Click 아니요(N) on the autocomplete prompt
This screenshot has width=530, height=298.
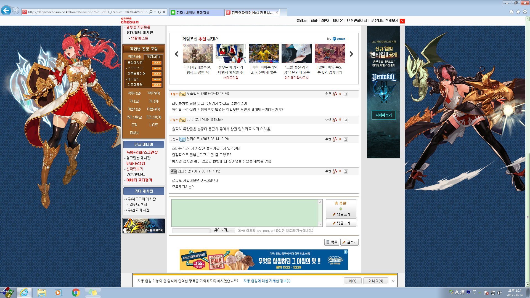coord(376,281)
